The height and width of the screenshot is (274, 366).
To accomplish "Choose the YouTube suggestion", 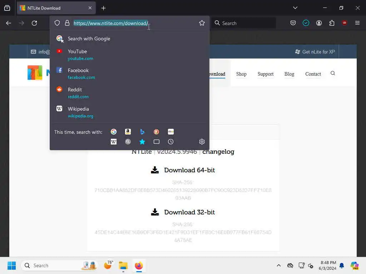I will point(129,55).
